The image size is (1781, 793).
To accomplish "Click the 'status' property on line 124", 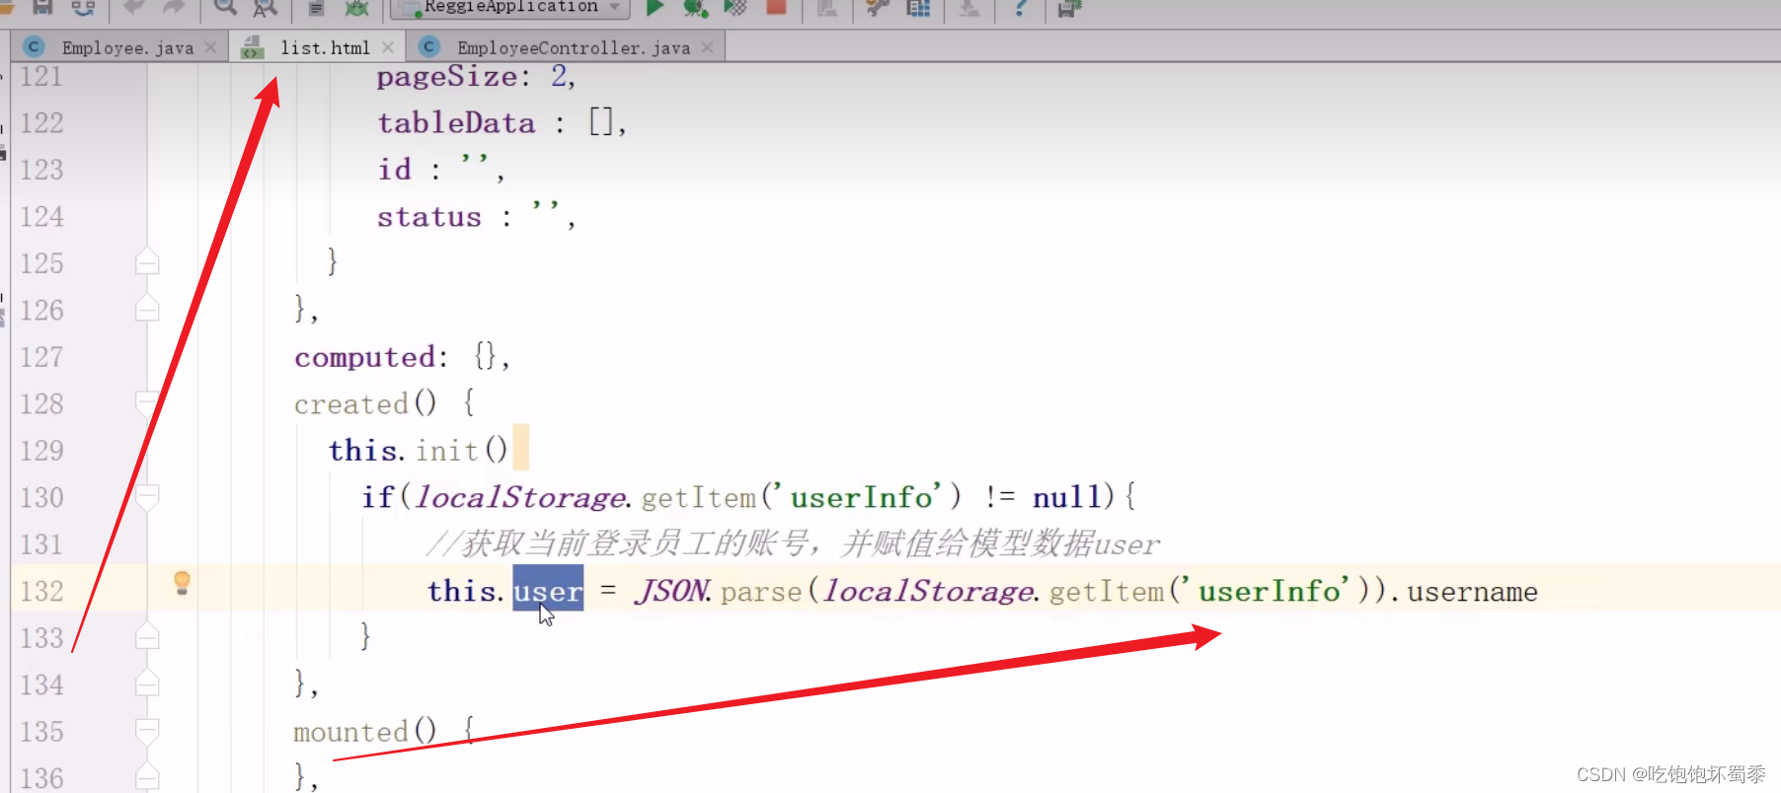I will pyautogui.click(x=429, y=217).
